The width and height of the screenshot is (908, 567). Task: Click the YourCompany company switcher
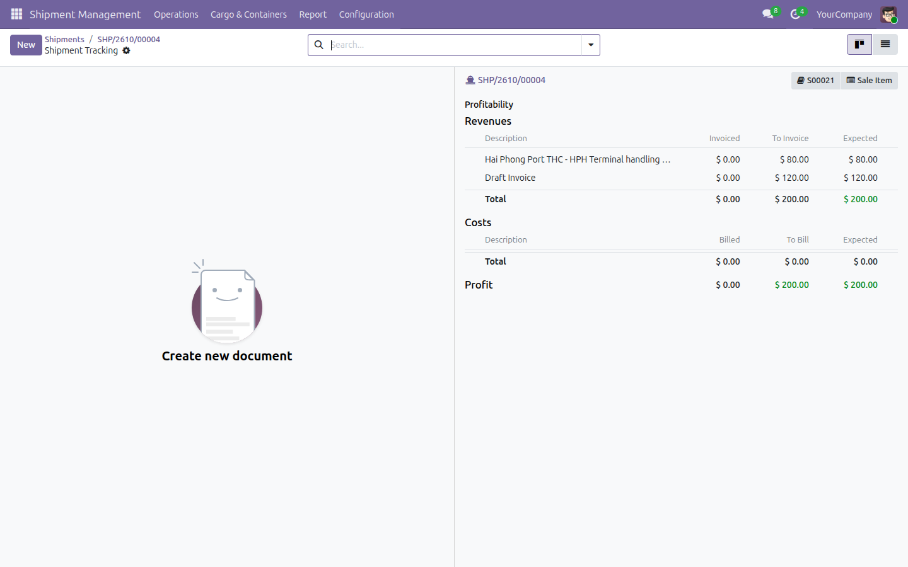click(x=844, y=14)
